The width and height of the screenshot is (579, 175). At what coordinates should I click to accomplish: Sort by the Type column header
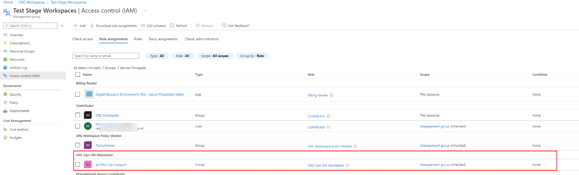(199, 75)
